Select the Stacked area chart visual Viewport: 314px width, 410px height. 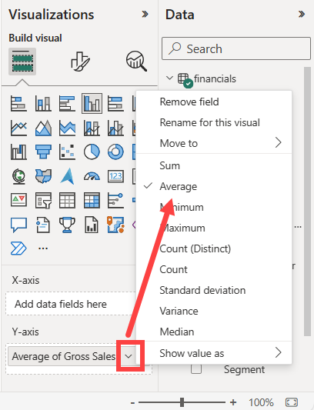coord(67,128)
